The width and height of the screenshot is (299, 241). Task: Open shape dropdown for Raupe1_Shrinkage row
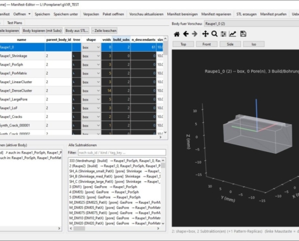pos(91,56)
